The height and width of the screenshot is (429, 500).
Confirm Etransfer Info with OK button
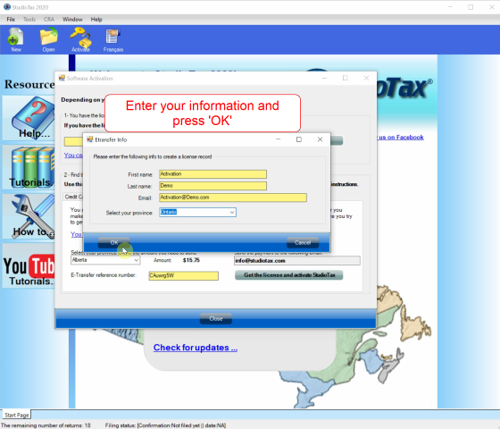[x=114, y=242]
